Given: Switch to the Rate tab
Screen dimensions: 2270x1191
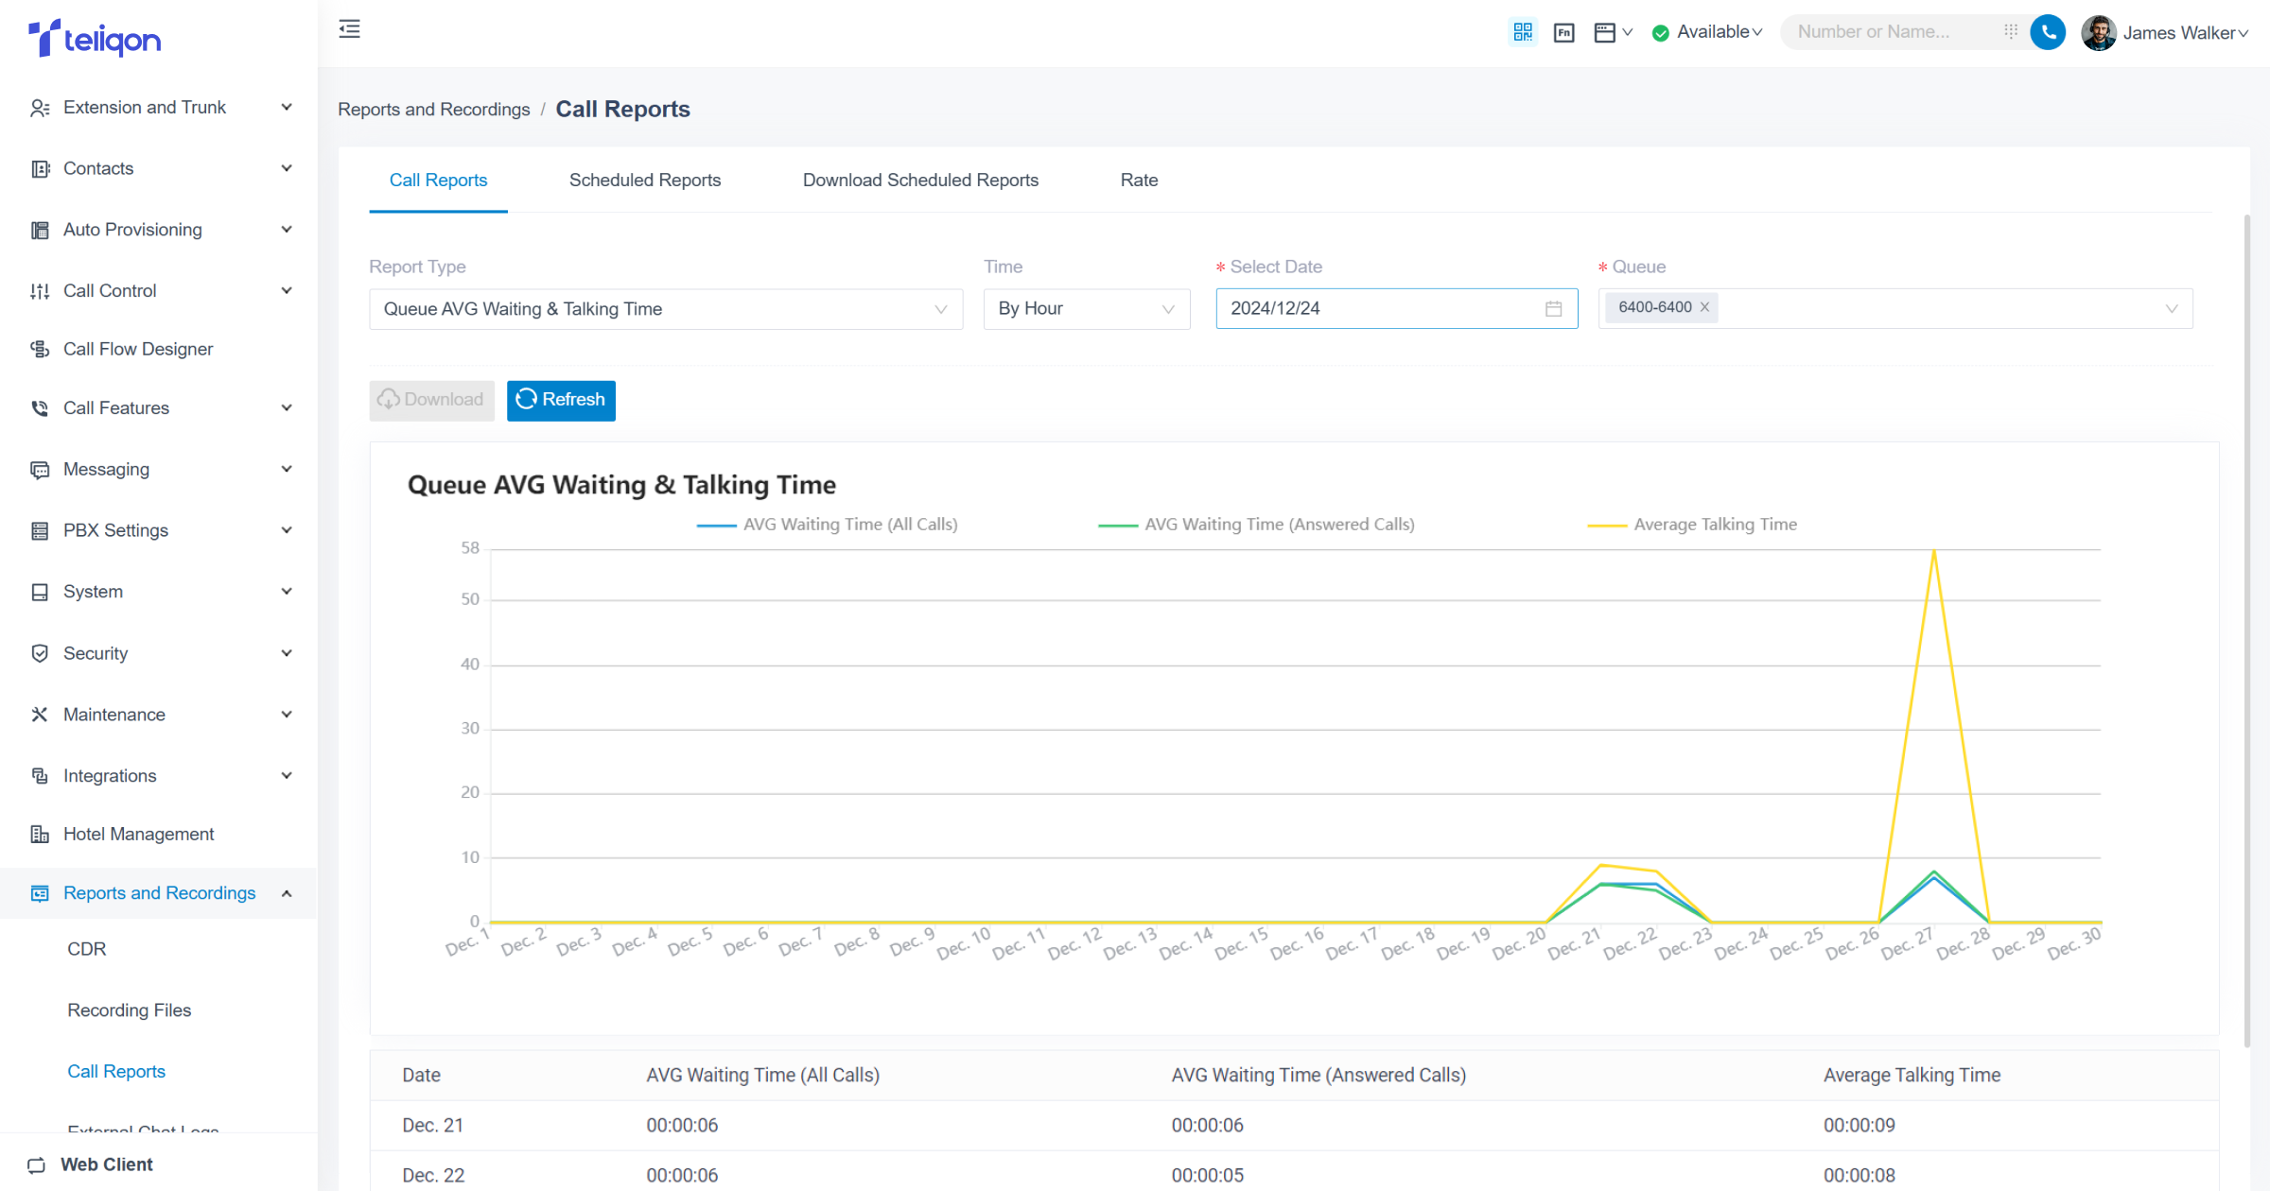Looking at the screenshot, I should 1139,180.
